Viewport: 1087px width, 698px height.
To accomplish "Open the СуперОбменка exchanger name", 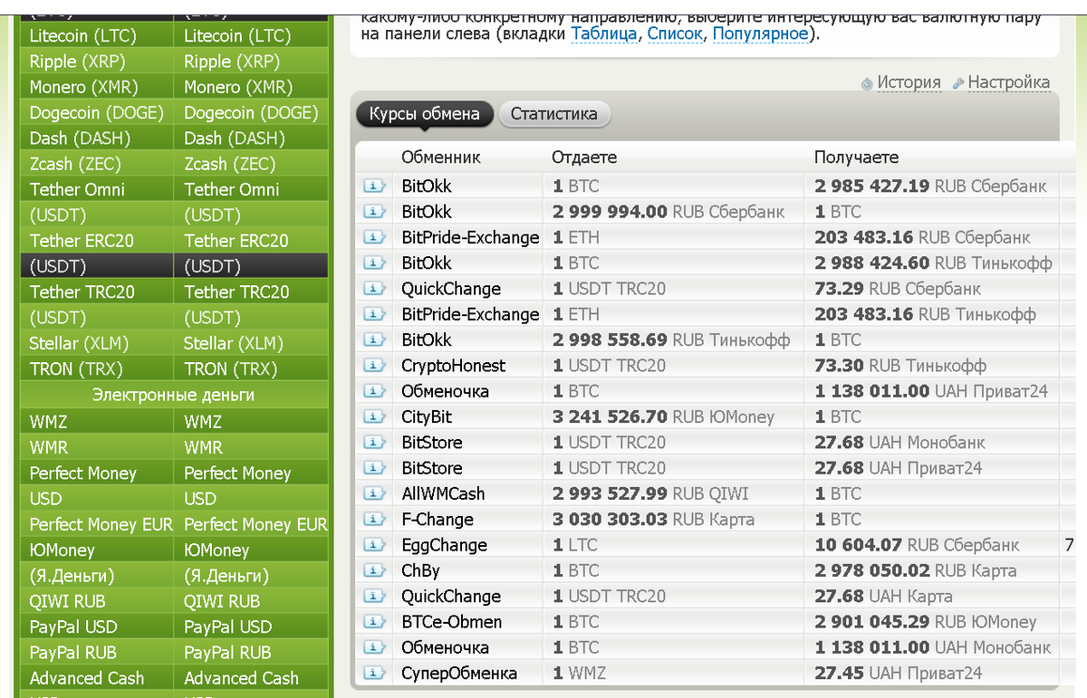I will point(459,674).
